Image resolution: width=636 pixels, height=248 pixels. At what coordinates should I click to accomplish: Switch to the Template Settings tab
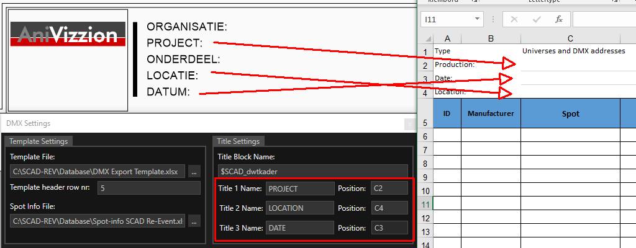(x=39, y=141)
